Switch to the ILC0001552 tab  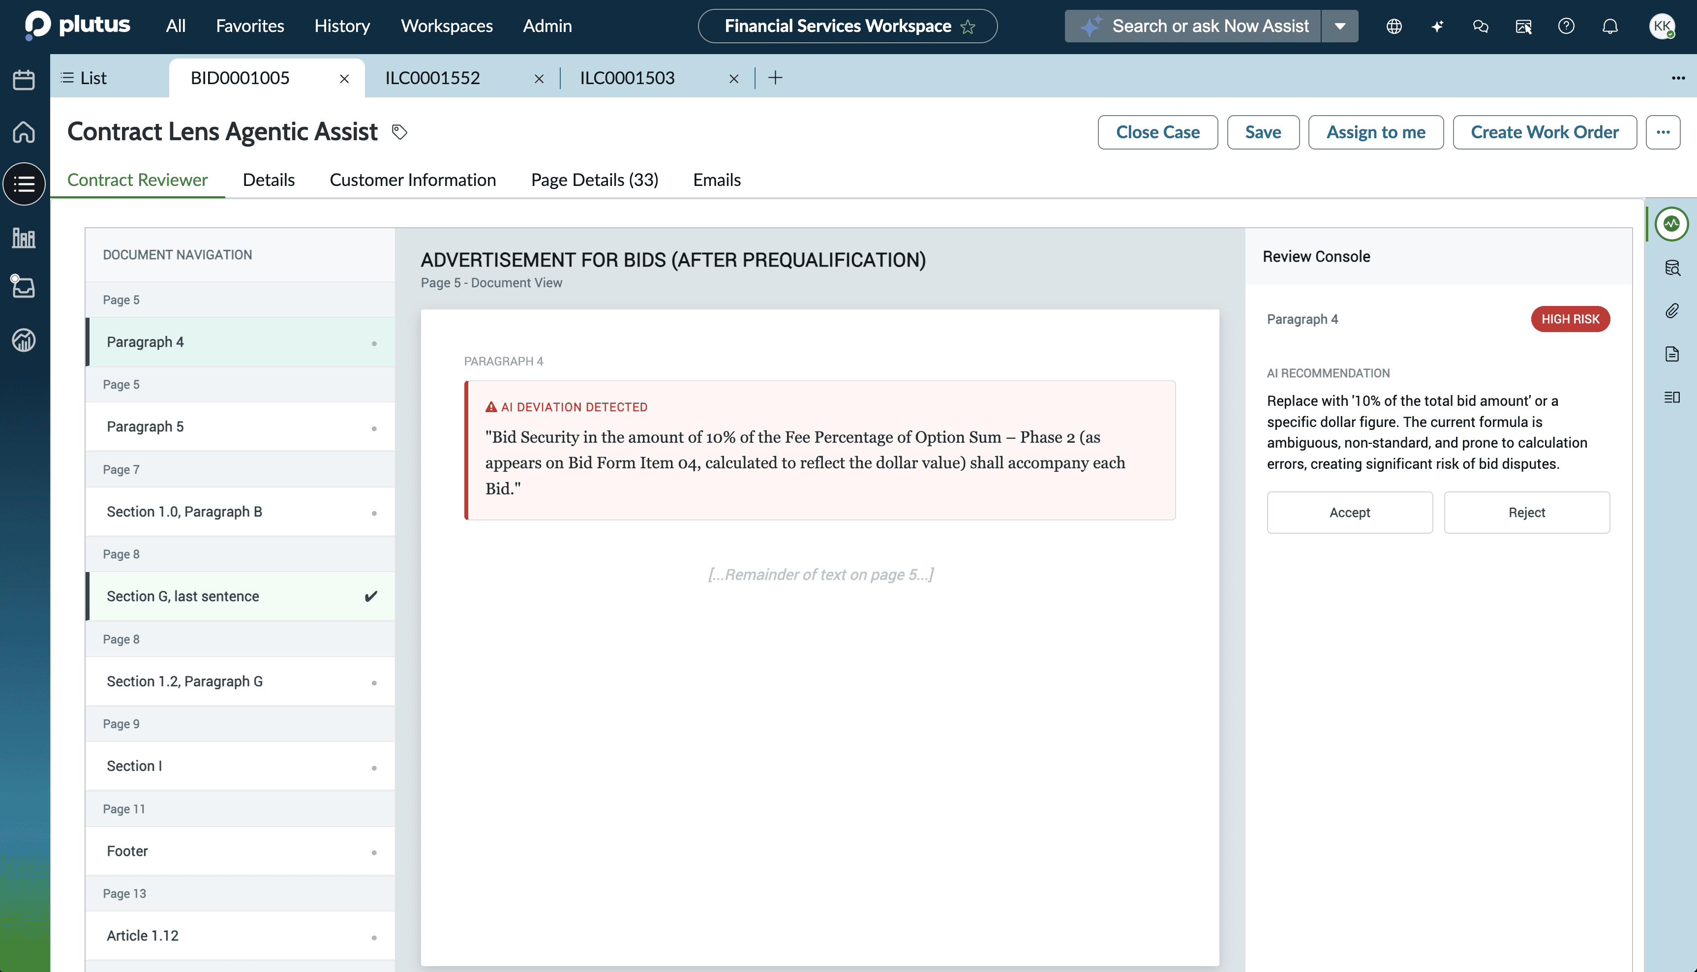pos(432,78)
